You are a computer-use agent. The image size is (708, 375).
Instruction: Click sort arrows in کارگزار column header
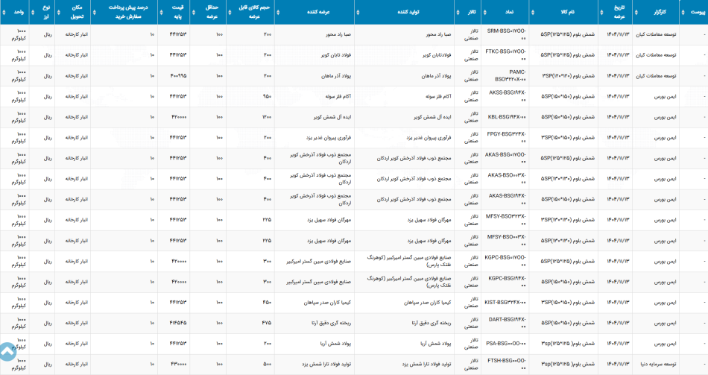pos(636,12)
